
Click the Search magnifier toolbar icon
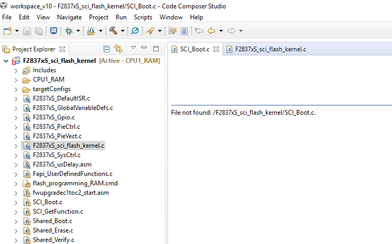click(135, 31)
